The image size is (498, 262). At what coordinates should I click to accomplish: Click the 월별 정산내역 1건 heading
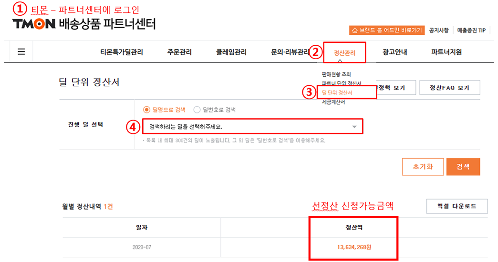(x=87, y=206)
